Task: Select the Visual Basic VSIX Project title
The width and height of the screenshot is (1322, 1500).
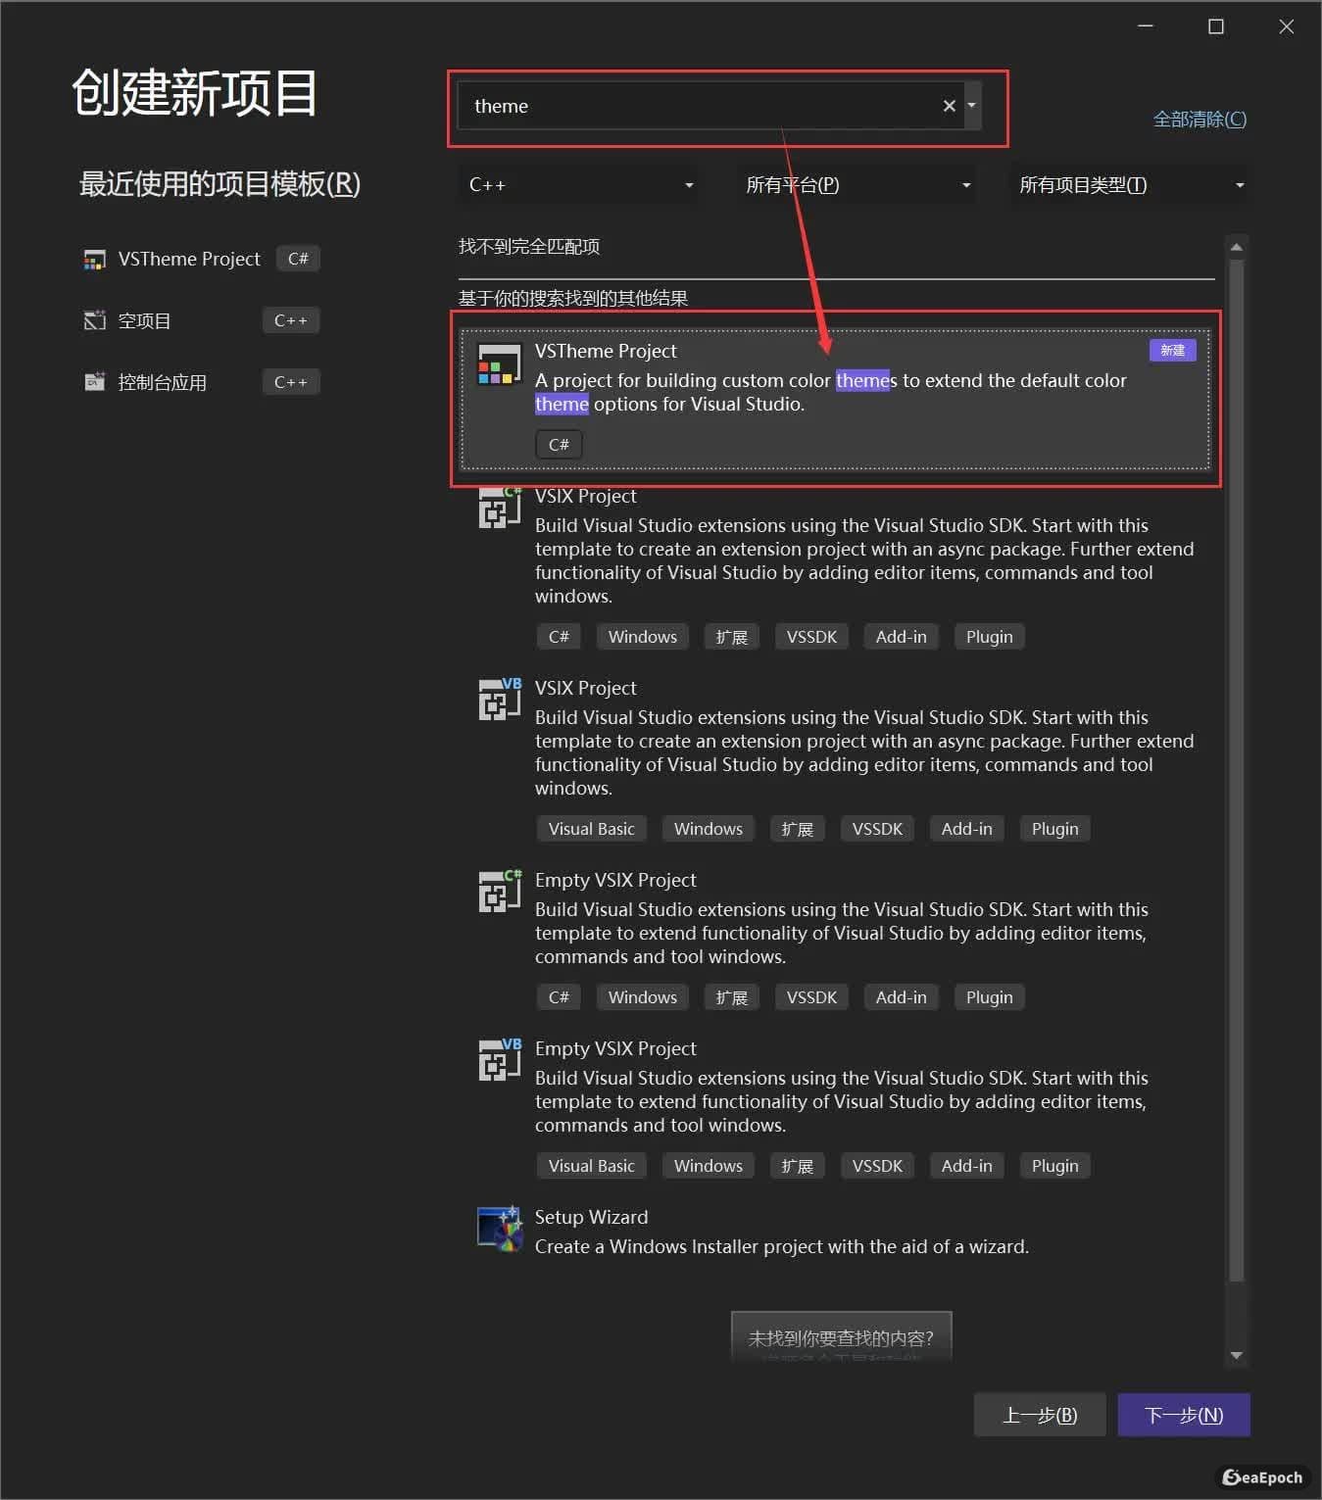Action: (x=585, y=688)
